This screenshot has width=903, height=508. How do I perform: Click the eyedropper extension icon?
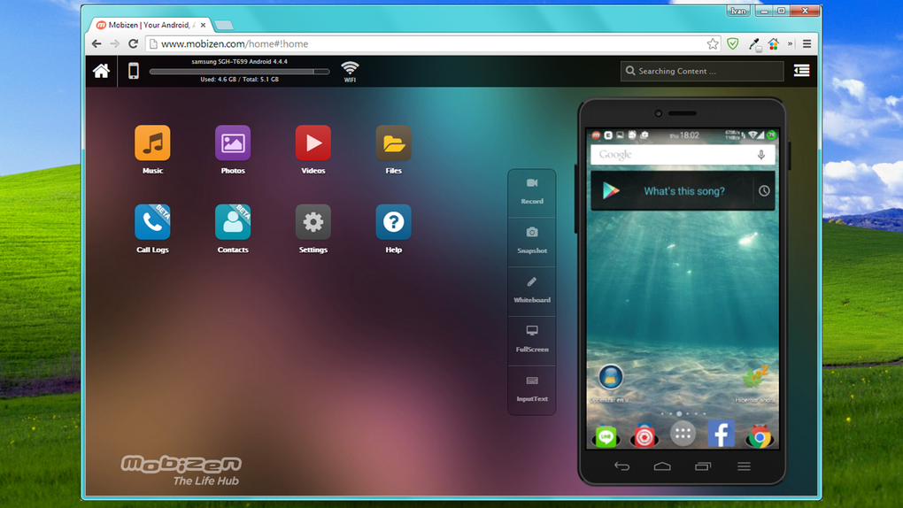[754, 43]
